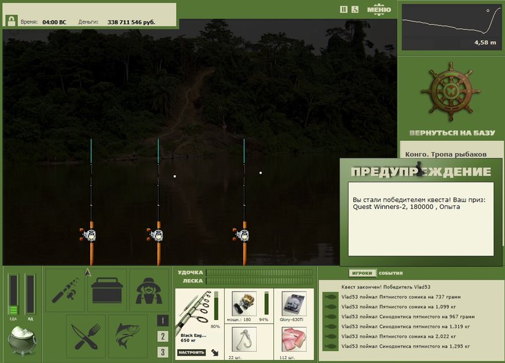Open the tackle box icon
Image resolution: width=505 pixels, height=363 pixels.
(107, 290)
